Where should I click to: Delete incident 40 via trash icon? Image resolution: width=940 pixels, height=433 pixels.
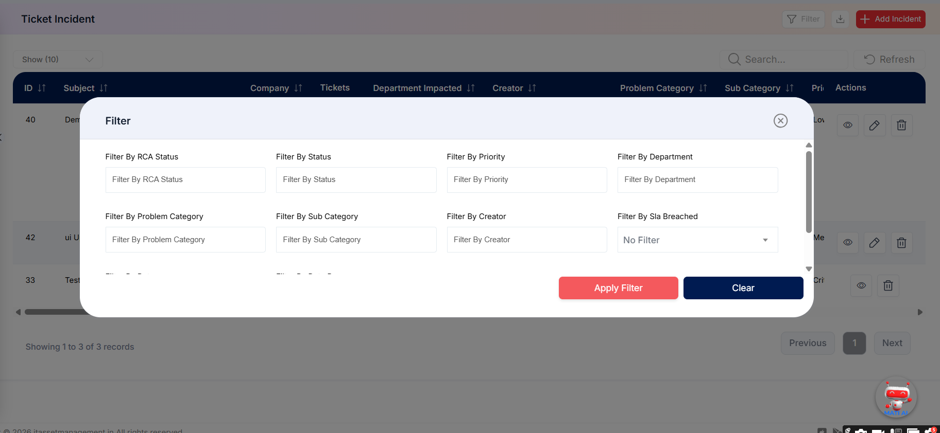pos(901,125)
